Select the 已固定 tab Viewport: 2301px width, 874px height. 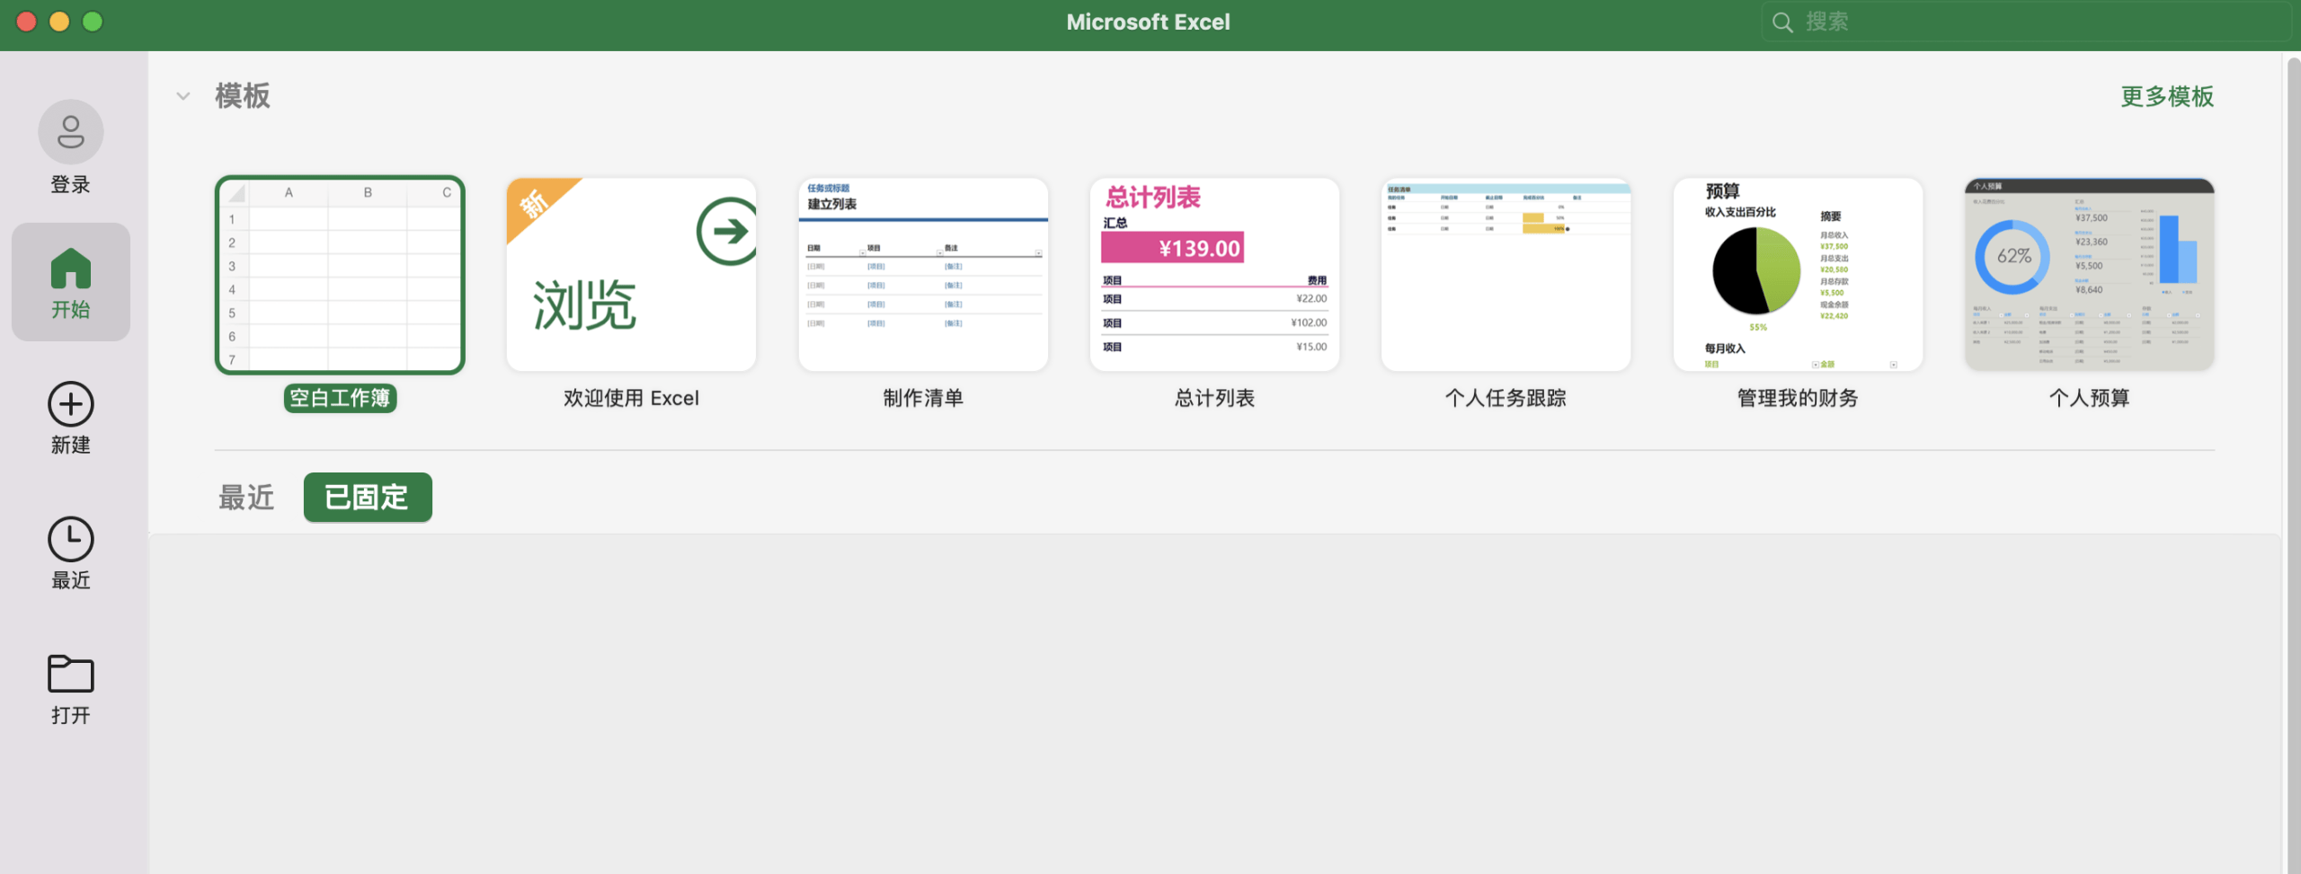(x=368, y=497)
